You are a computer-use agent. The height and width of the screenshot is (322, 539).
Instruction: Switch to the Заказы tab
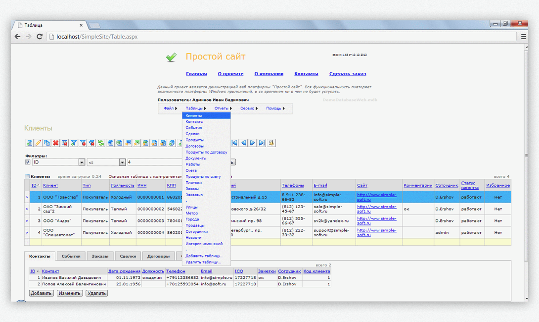100,256
